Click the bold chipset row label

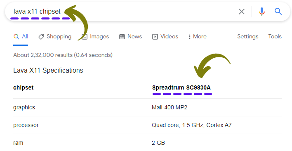(x=24, y=88)
